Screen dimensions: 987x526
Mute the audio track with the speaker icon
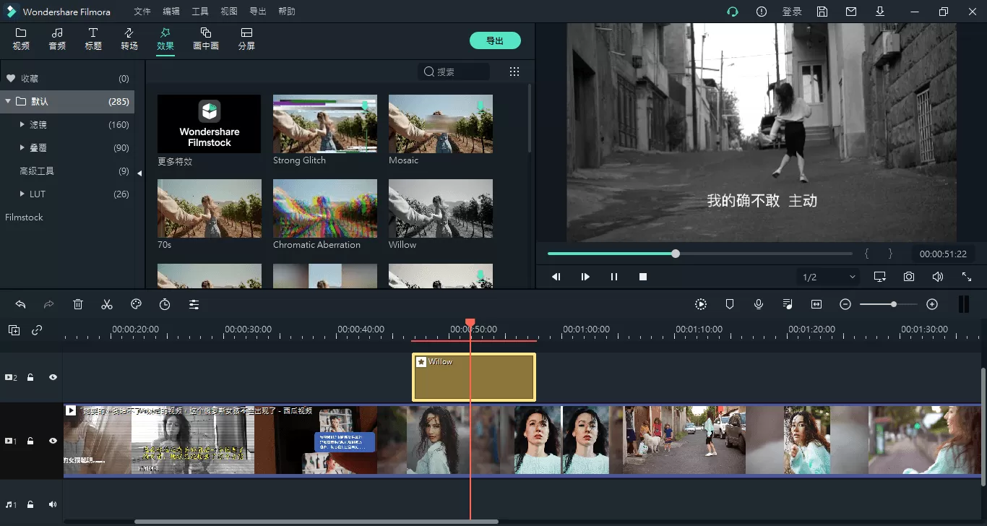pos(53,504)
